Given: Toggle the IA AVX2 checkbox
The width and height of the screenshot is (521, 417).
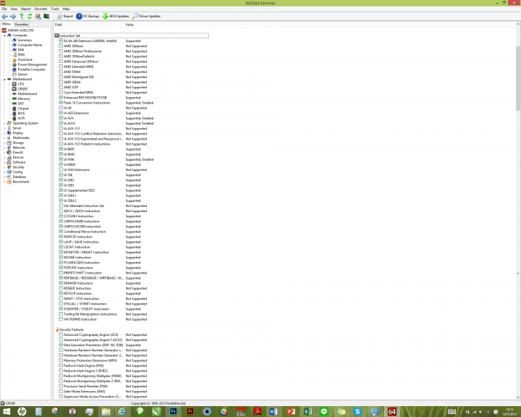Looking at the screenshot, I should click(61, 123).
